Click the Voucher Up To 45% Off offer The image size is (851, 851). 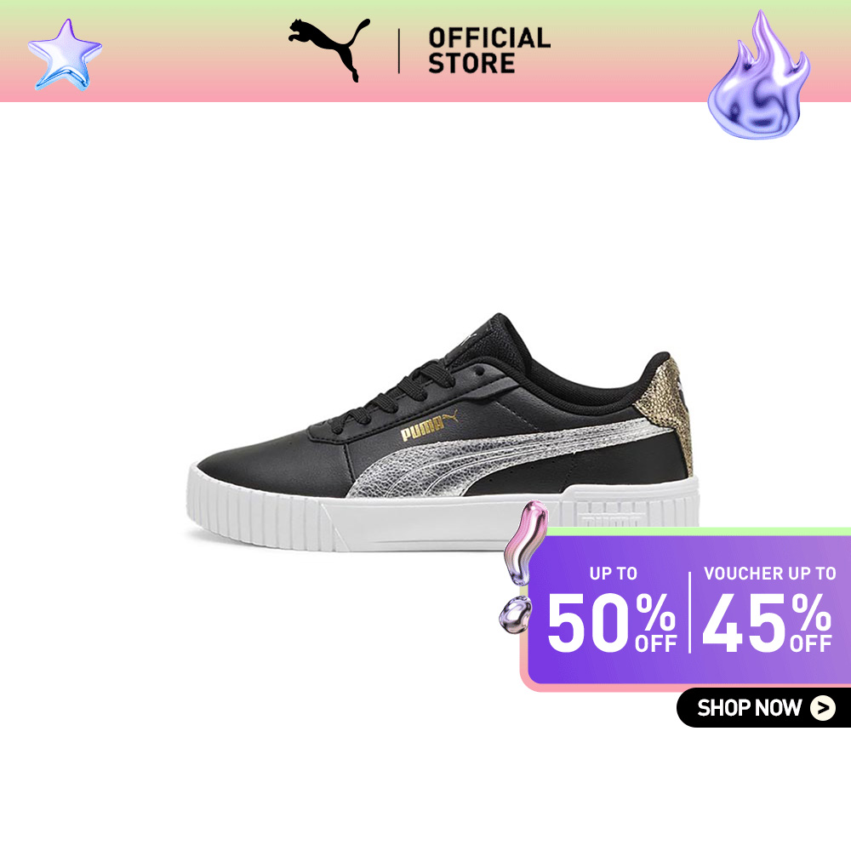click(768, 610)
